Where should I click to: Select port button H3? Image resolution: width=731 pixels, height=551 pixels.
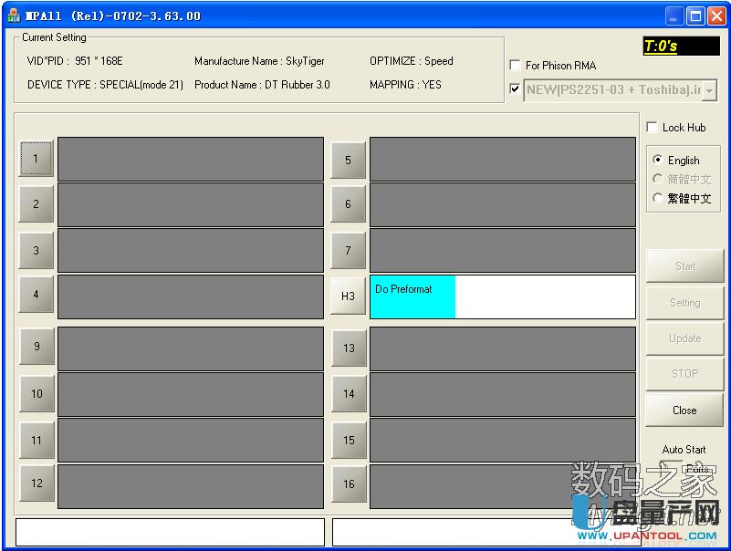tap(348, 296)
